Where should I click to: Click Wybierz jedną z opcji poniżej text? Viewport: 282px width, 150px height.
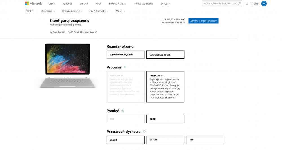pyautogui.click(x=65, y=25)
